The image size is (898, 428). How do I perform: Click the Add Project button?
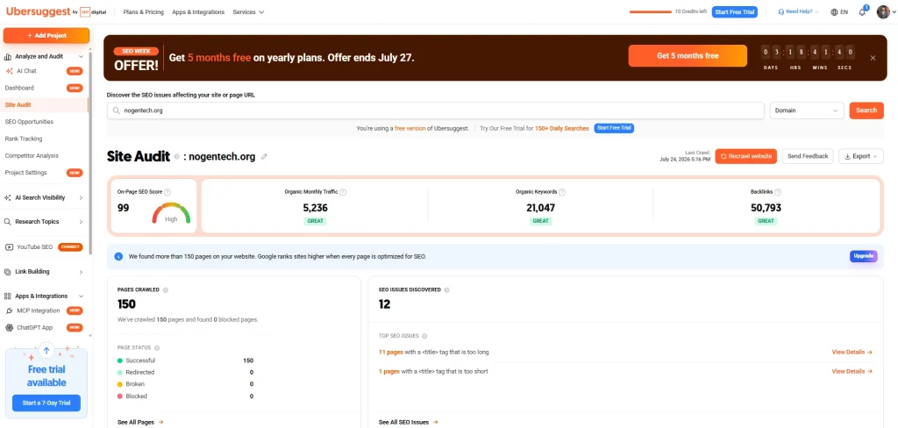[46, 36]
